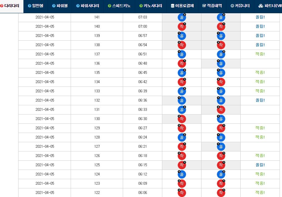Image resolution: width=282 pixels, height=197 pixels.
Task: Click question-mark icon beside 일반볼
Action: click(x=30, y=6)
